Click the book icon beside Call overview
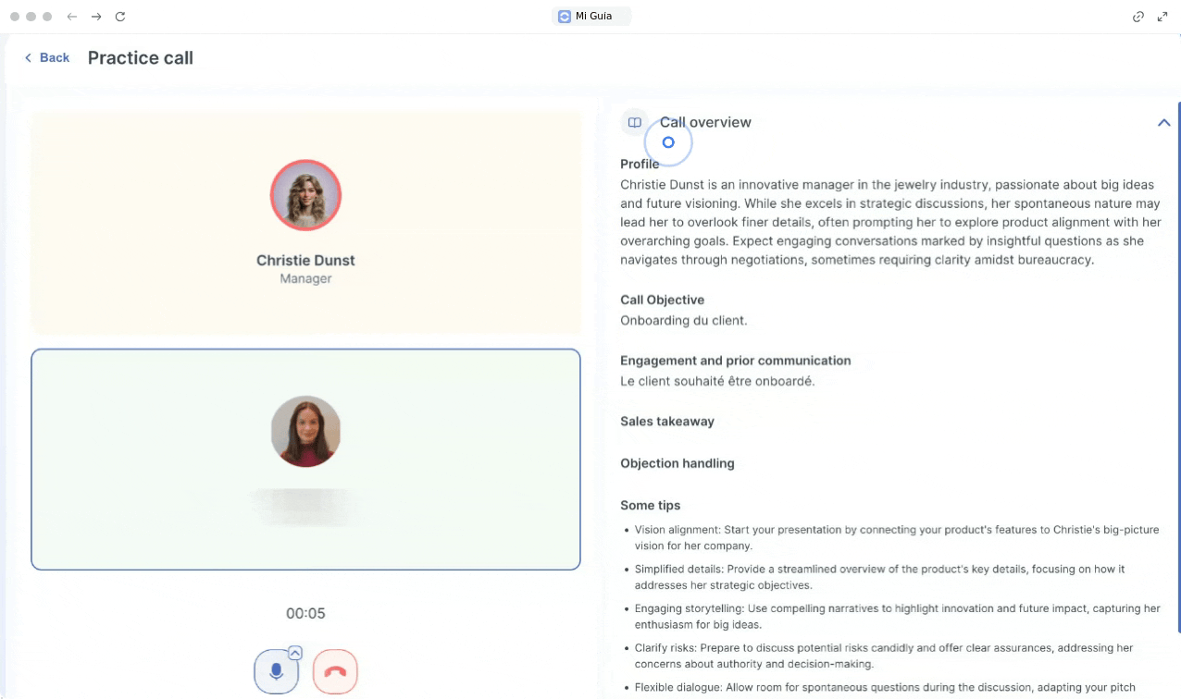This screenshot has height=699, width=1181. 634,122
